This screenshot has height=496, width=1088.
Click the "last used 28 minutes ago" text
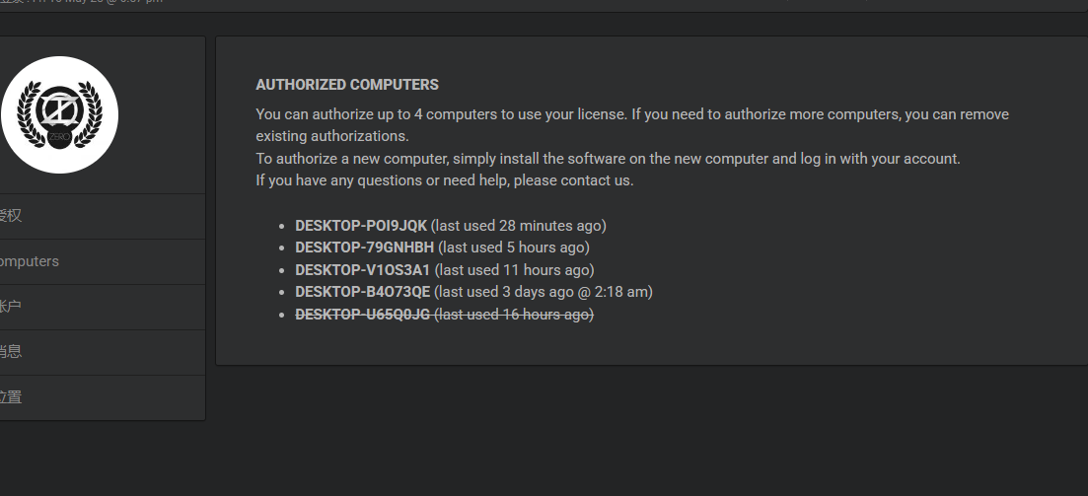518,226
